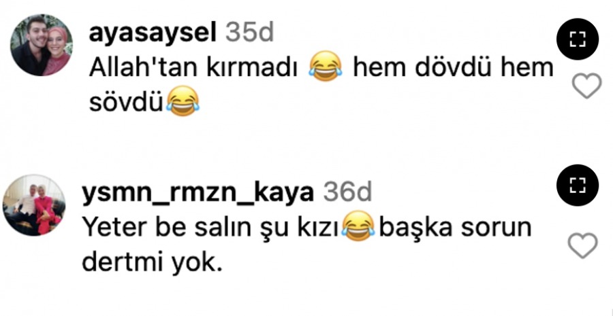Click the laughing emoji after 'sövdü'
613x316 pixels.
[x=183, y=101]
